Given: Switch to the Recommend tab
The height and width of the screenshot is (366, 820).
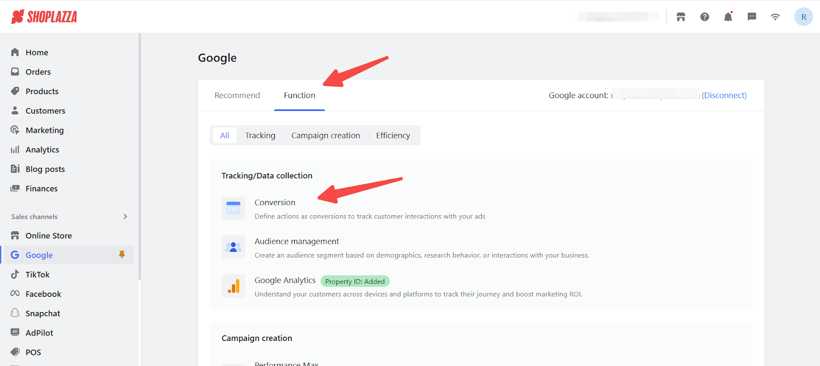Looking at the screenshot, I should (x=237, y=95).
